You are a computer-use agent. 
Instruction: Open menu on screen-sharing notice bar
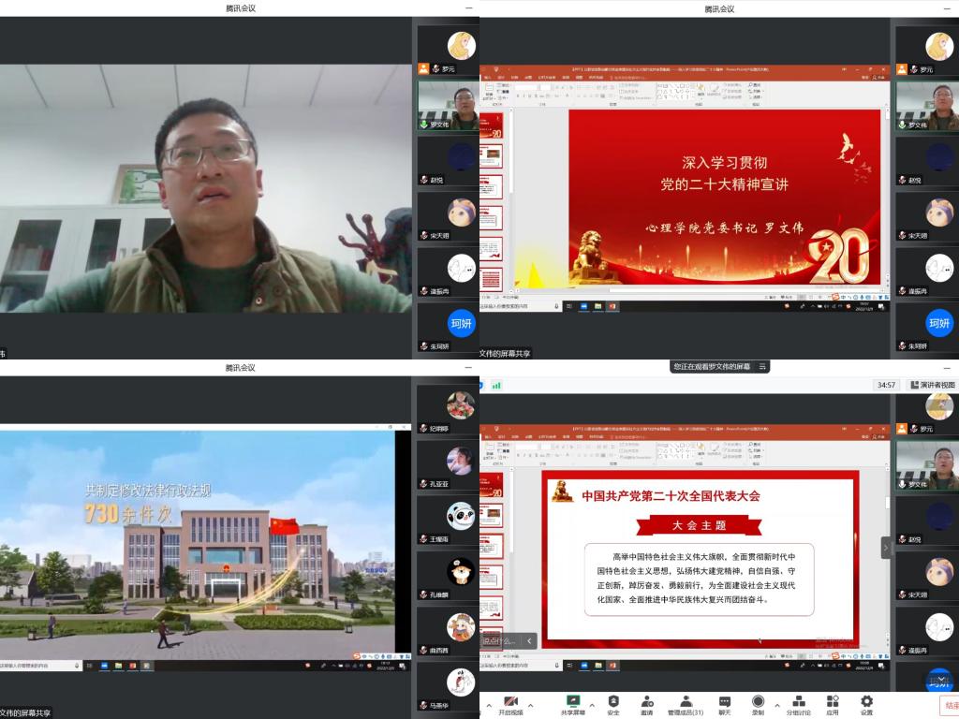click(x=762, y=366)
